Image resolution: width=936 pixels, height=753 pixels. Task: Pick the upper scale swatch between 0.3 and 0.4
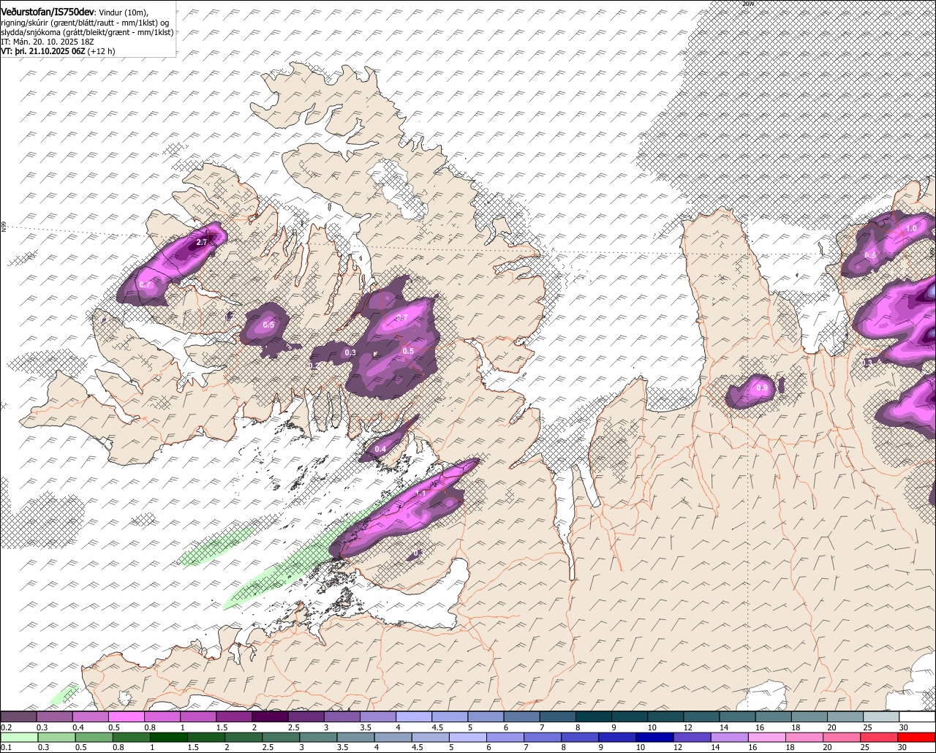pyautogui.click(x=54, y=717)
